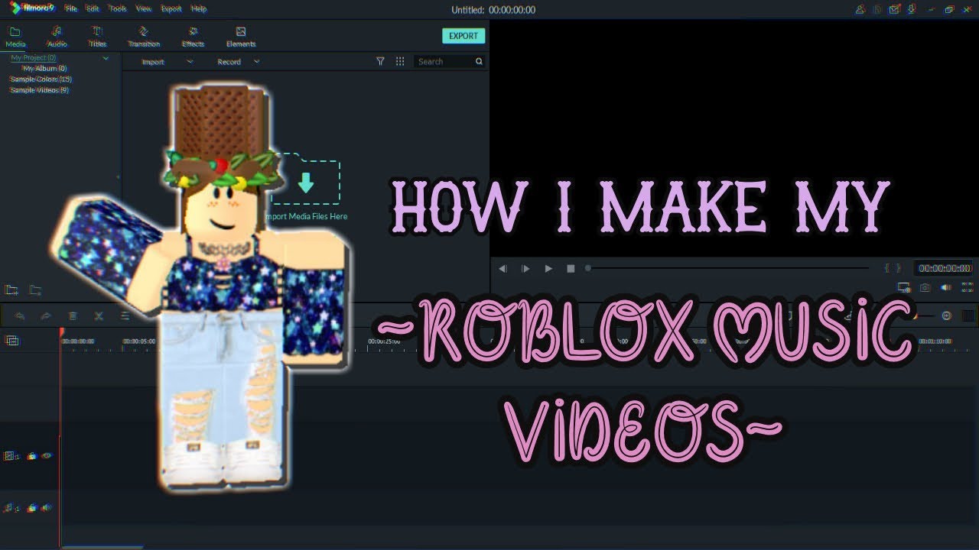The height and width of the screenshot is (550, 979).
Task: Add a new folder in media library
Action: pyautogui.click(x=11, y=290)
